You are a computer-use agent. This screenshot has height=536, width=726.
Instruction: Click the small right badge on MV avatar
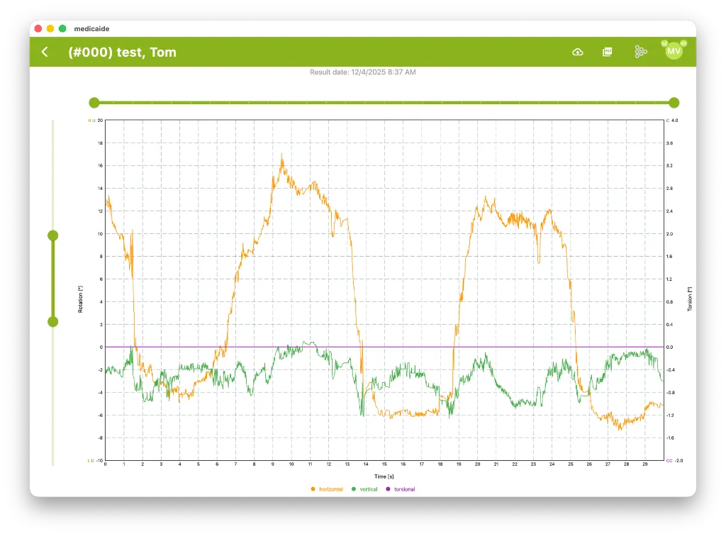[683, 43]
